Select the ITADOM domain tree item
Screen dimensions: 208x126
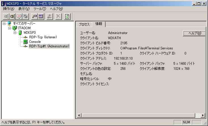[x=24, y=28]
